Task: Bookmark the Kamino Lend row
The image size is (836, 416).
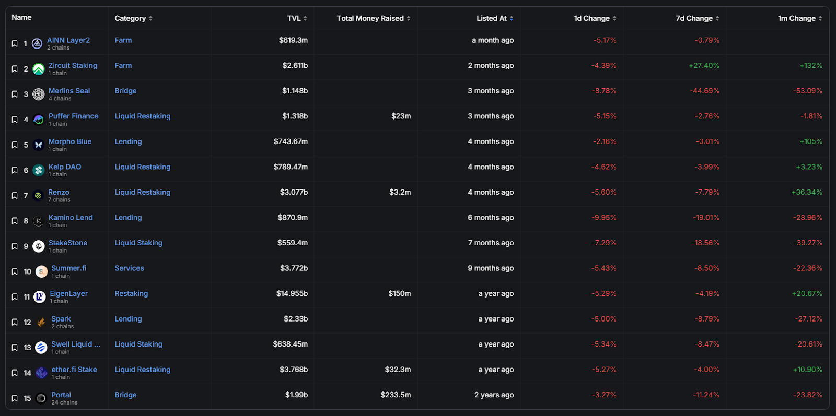Action: point(15,221)
